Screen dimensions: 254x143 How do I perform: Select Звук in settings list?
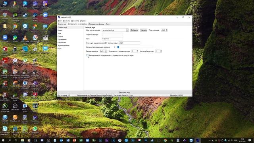tap(70, 33)
